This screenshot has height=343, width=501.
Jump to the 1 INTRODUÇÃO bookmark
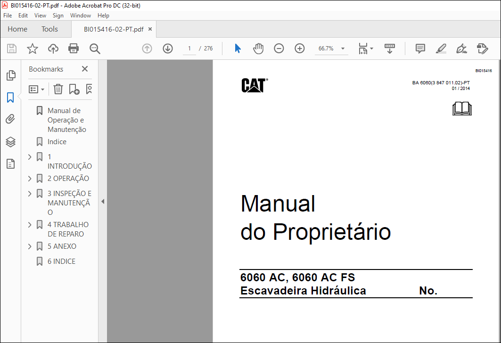click(70, 162)
